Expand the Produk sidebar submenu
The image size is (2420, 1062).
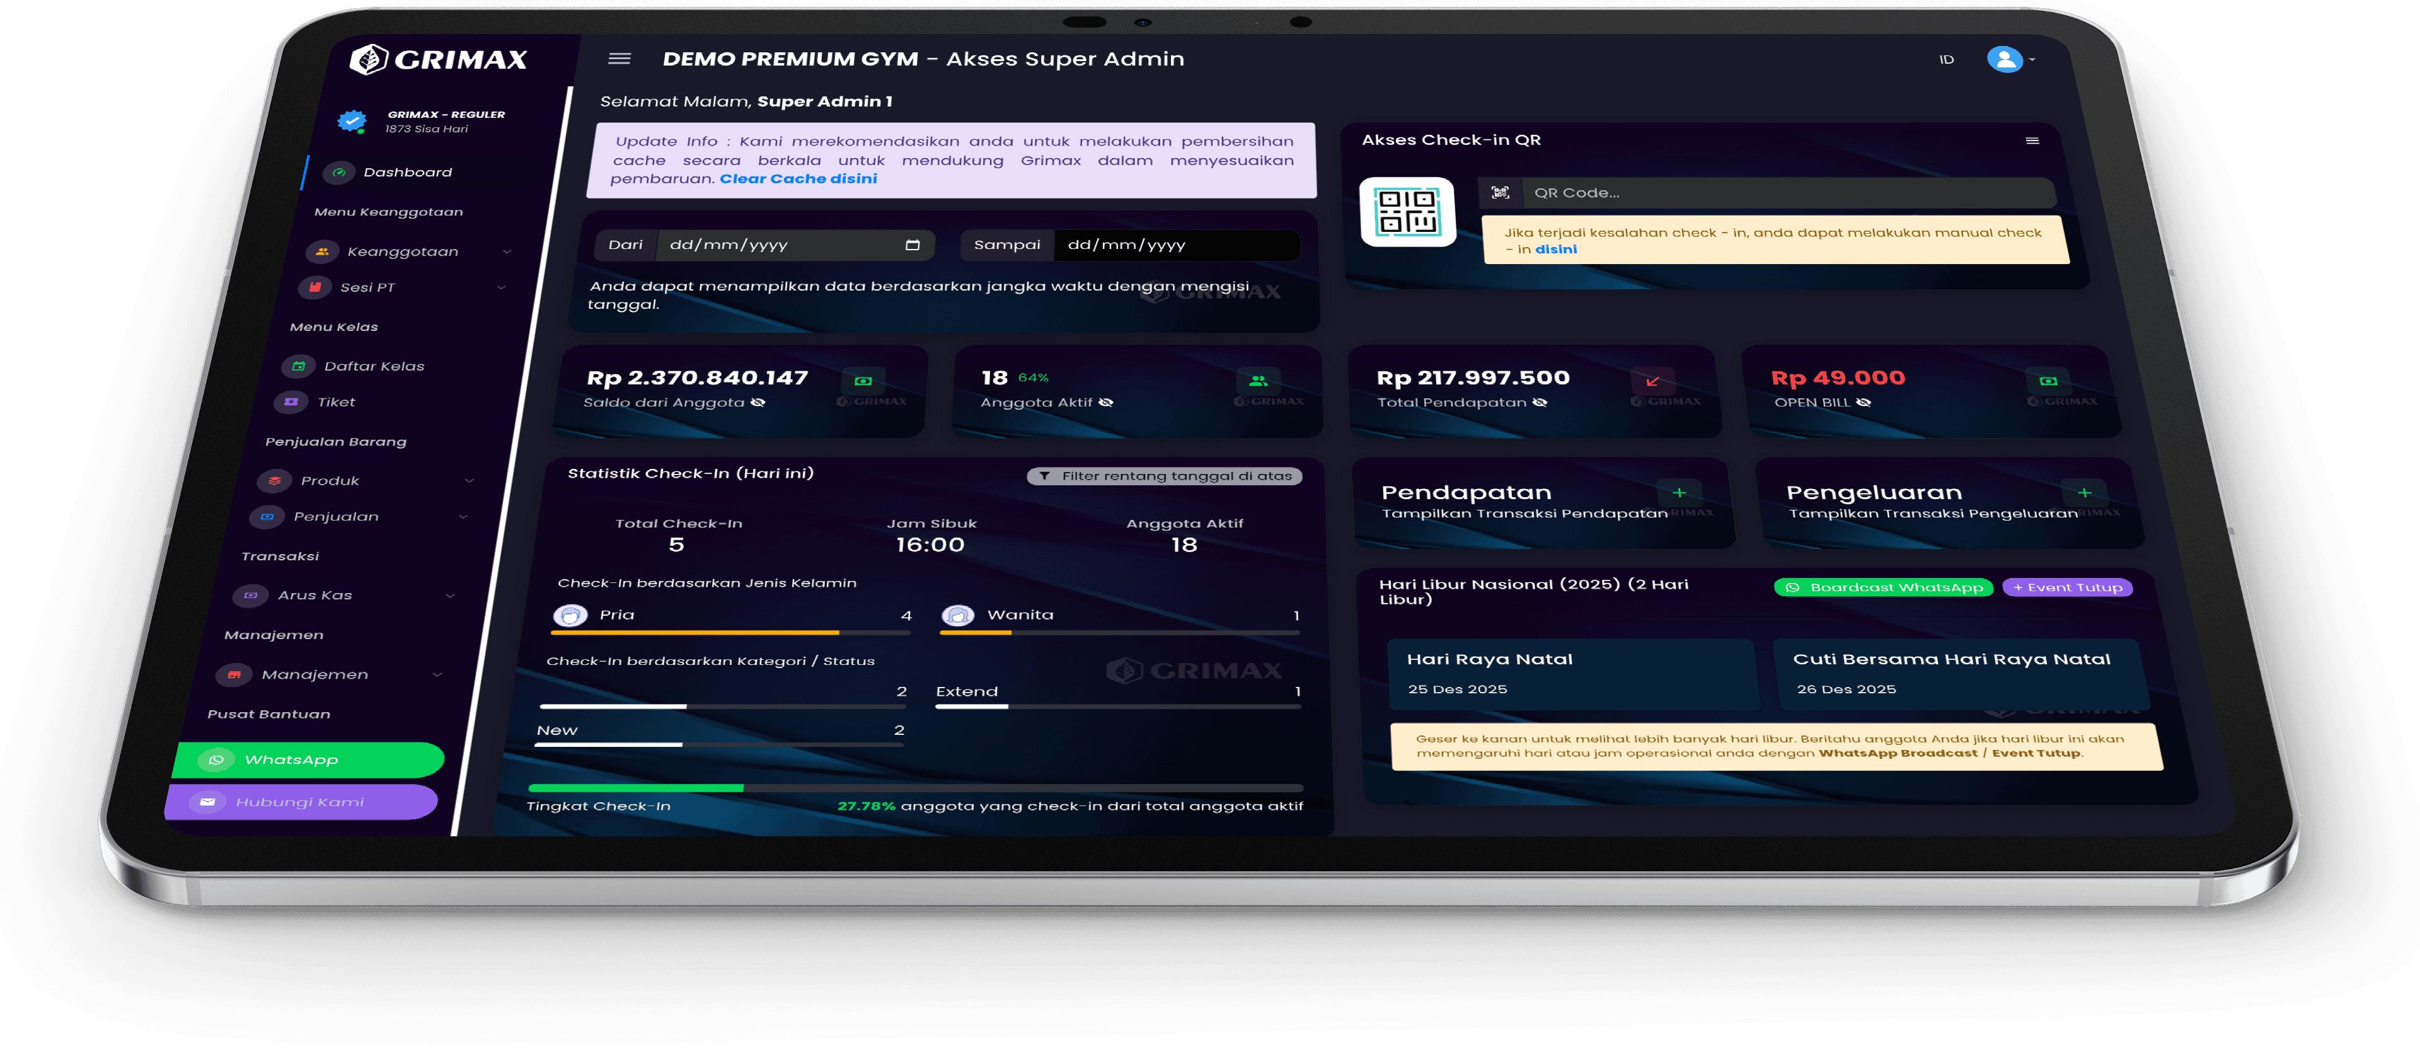pos(330,481)
